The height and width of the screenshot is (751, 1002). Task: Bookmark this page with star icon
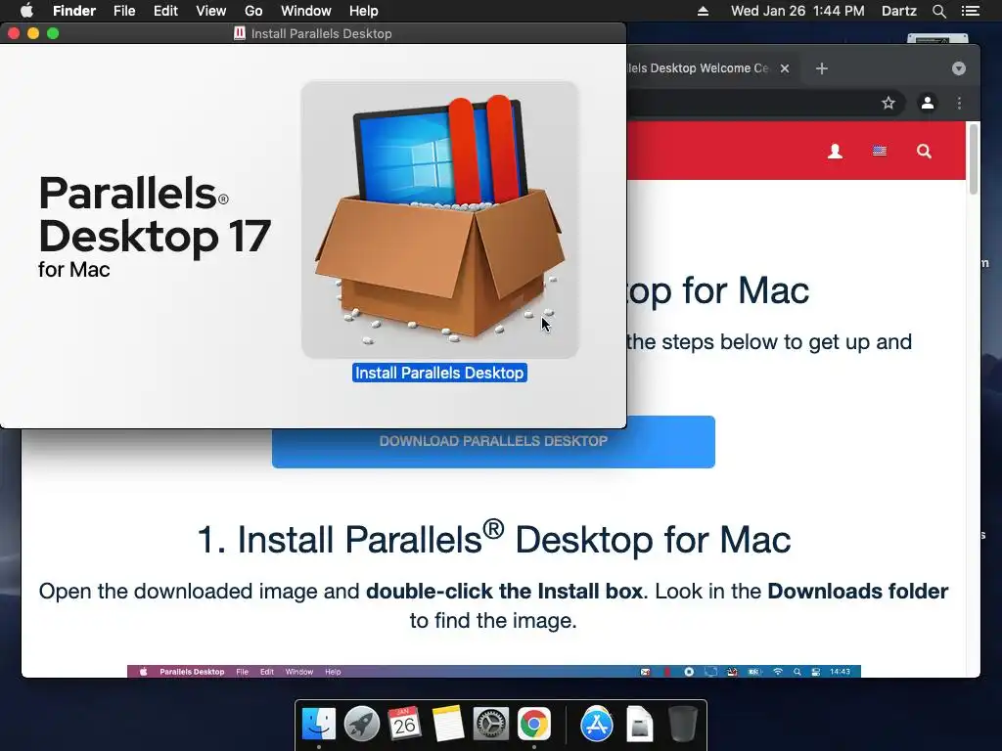[888, 103]
